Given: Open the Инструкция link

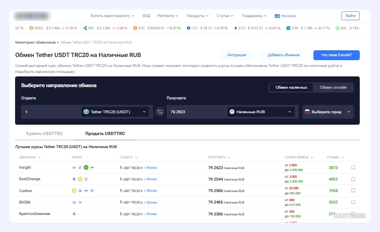Looking at the screenshot, I should 236,55.
